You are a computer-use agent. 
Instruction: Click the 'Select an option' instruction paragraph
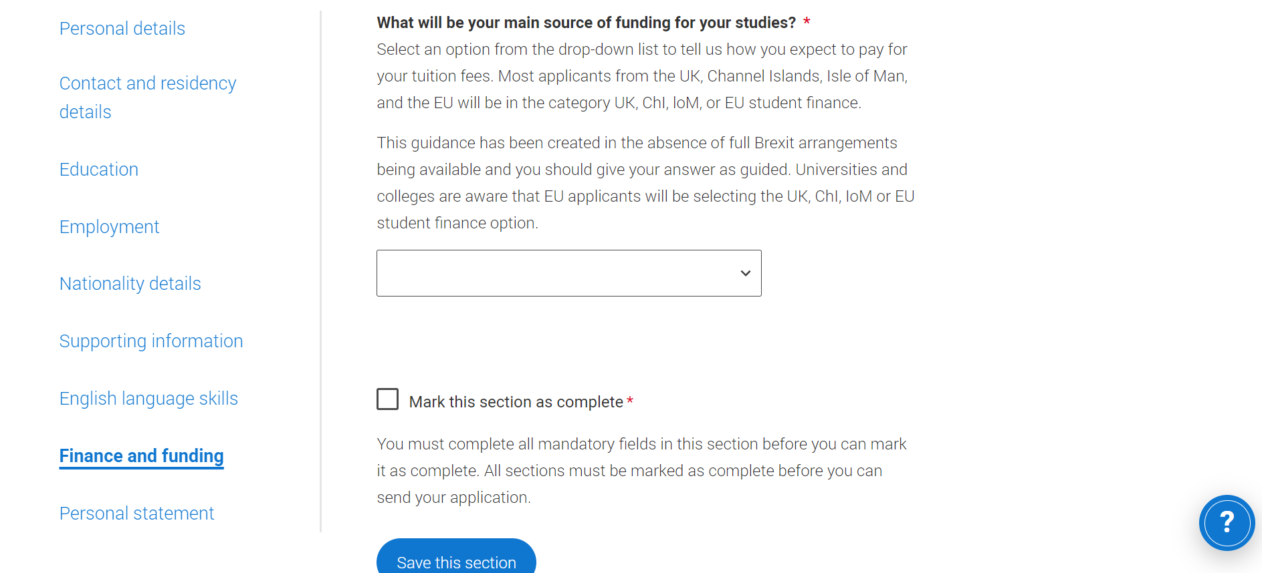pos(641,76)
